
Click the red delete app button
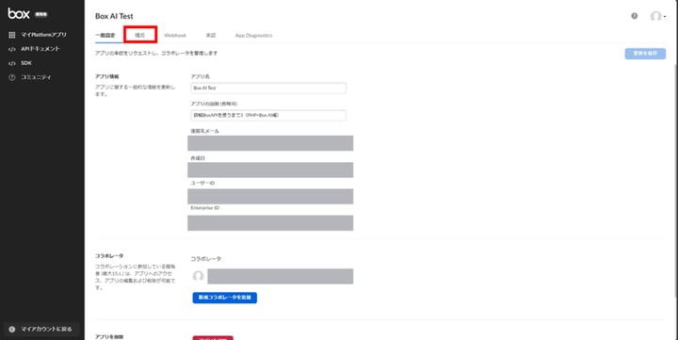tap(213, 337)
